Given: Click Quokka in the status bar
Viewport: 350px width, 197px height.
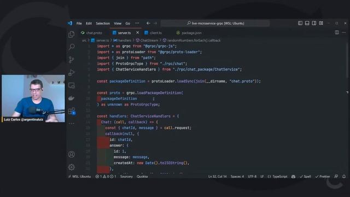Looking at the screenshot, I should 142,176.
